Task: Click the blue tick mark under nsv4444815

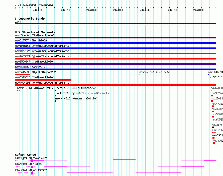Action: coord(56,101)
